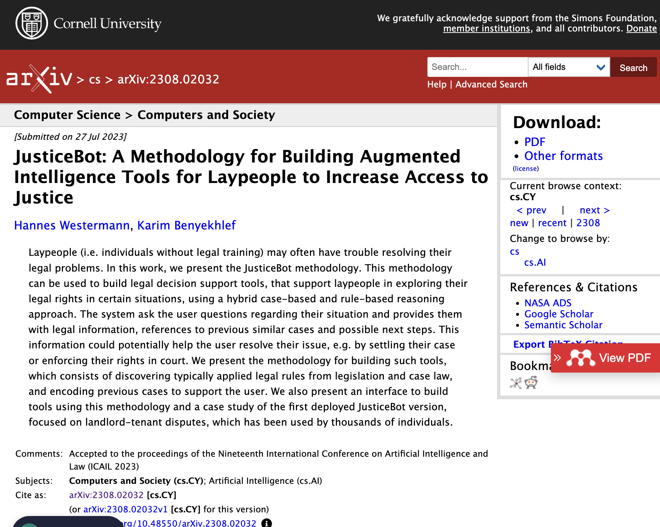The width and height of the screenshot is (660, 527).
Task: Open the Advanced Search link
Action: [x=491, y=85]
